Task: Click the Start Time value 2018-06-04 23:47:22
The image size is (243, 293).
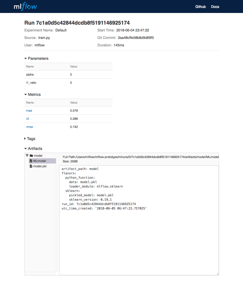Action: pos(133,30)
